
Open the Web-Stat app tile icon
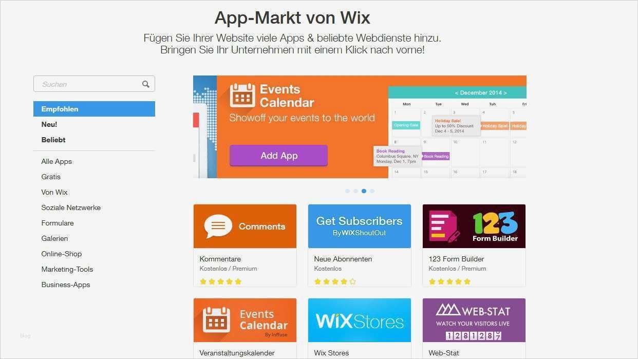474,320
